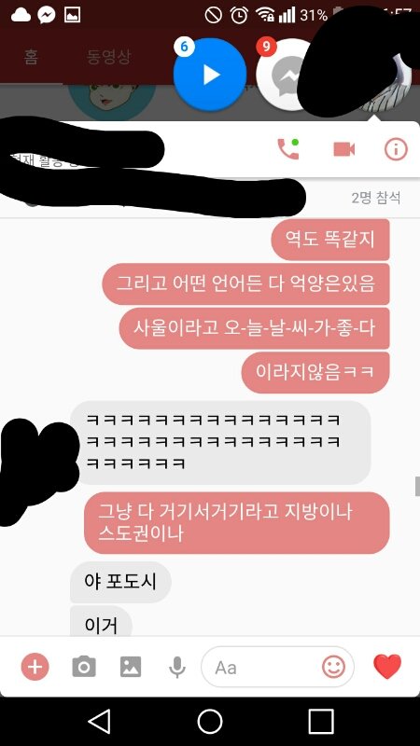
Task: Tap the 2명 참석 participants label
Action: 376,198
